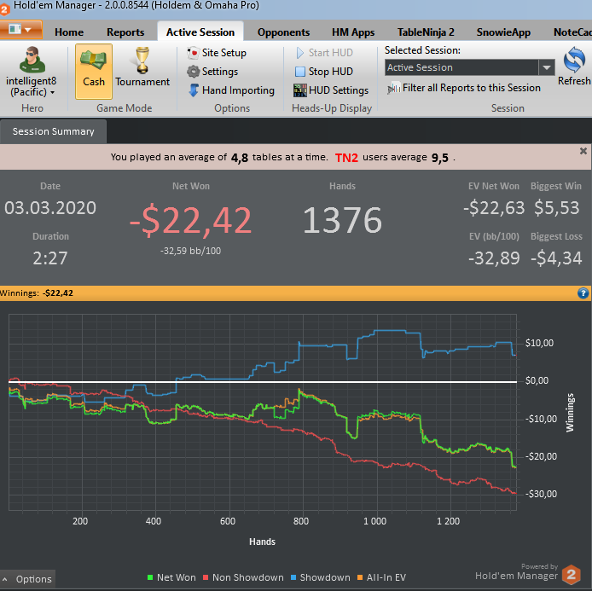Viewport: 592px width, 591px height.
Task: Click the intelligent8 hero avatar icon
Action: click(32, 60)
